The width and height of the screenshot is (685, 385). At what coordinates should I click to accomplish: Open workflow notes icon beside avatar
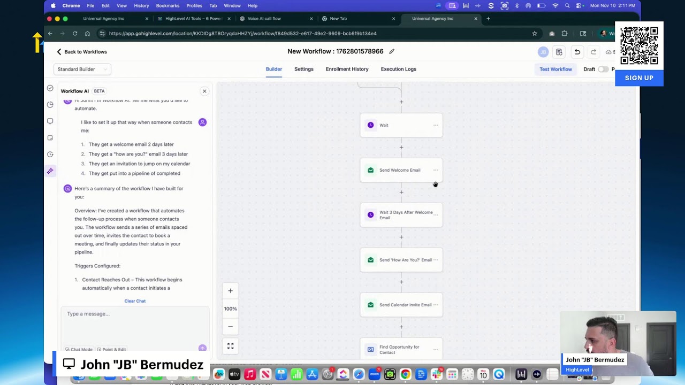click(559, 52)
